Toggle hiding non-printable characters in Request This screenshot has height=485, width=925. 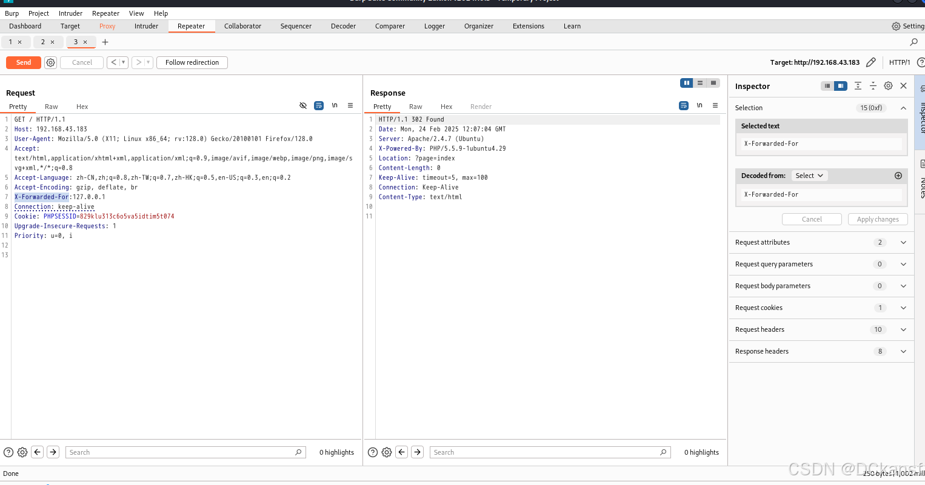point(303,105)
